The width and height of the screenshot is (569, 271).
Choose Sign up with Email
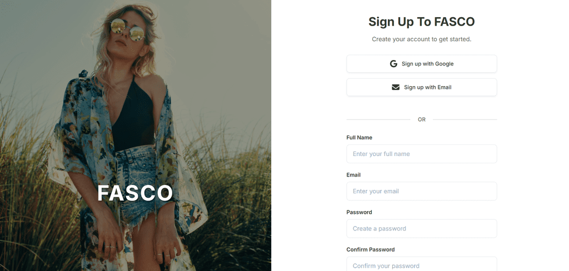click(x=422, y=87)
